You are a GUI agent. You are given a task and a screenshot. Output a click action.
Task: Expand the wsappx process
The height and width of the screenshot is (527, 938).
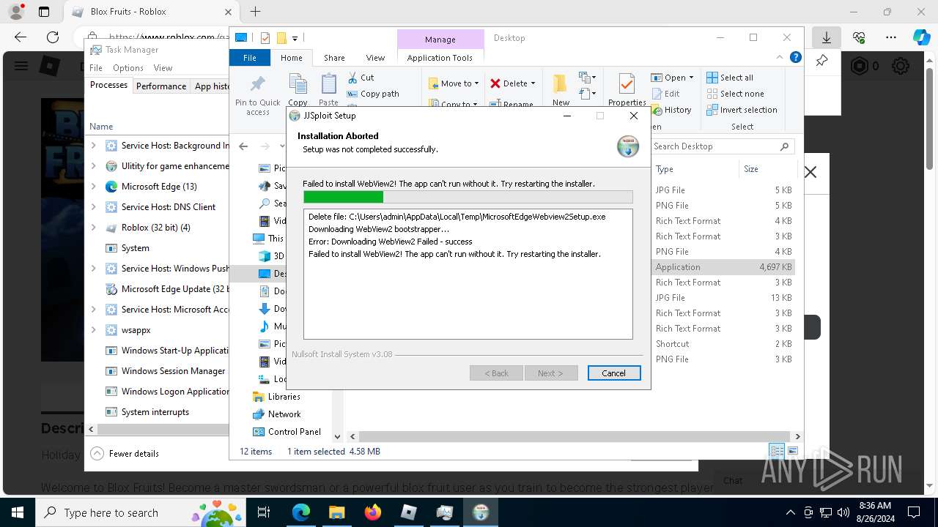point(93,330)
